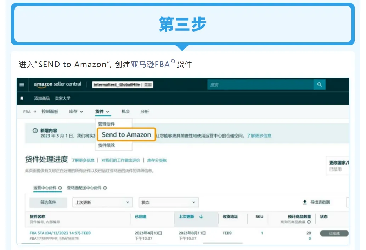Click the horizontal scrollbar under the table

(x=223, y=243)
